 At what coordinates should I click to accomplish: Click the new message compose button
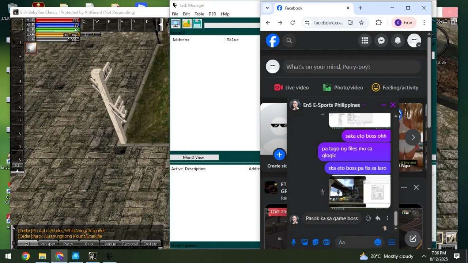tap(413, 239)
